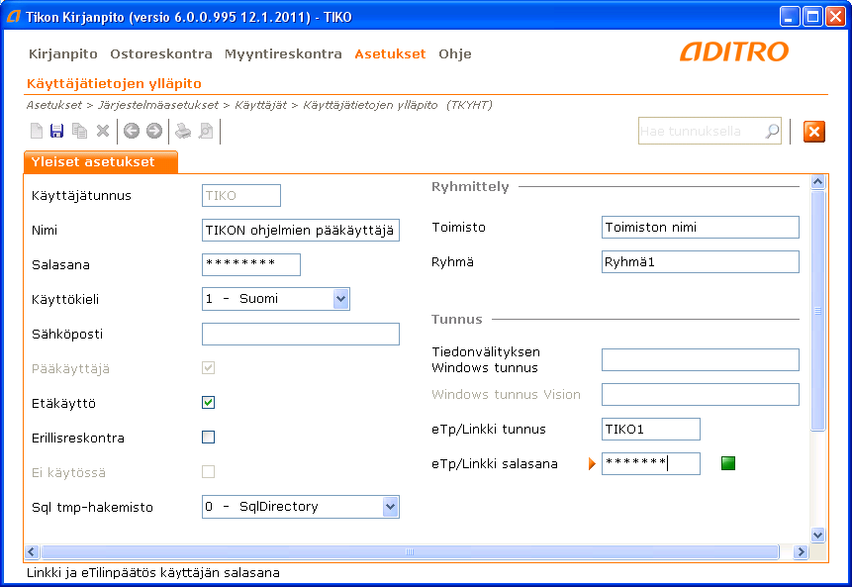Open the Myyntireskontra menu

pos(283,53)
